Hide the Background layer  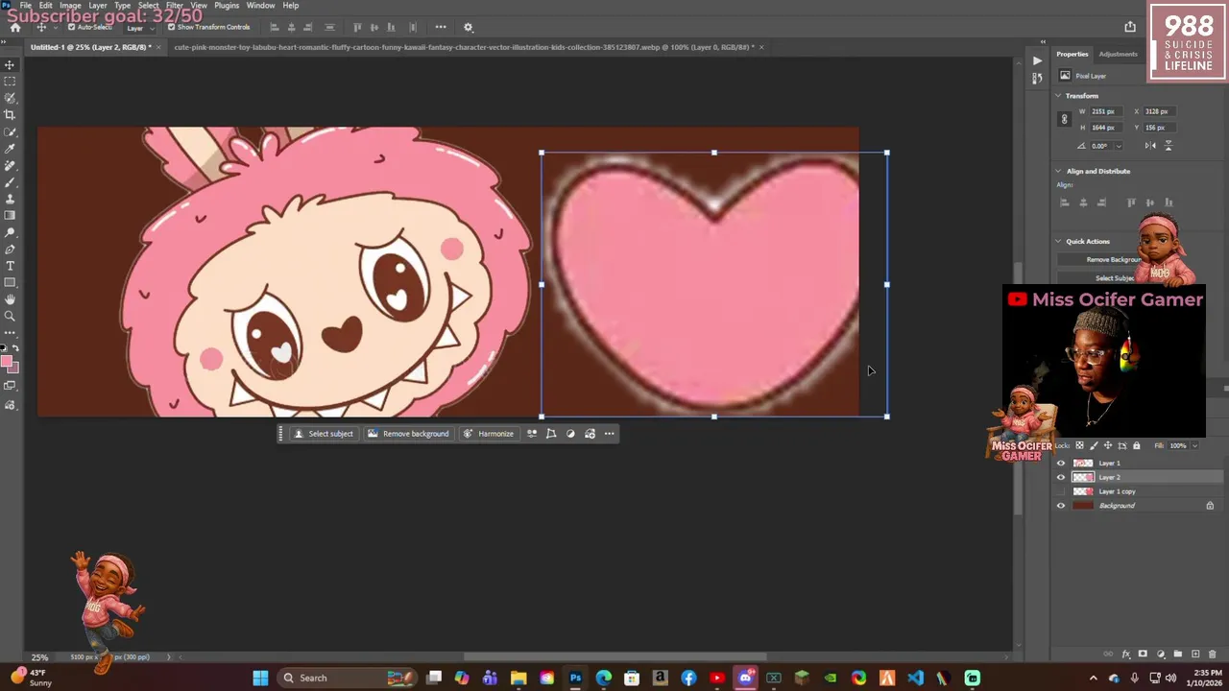[1061, 506]
